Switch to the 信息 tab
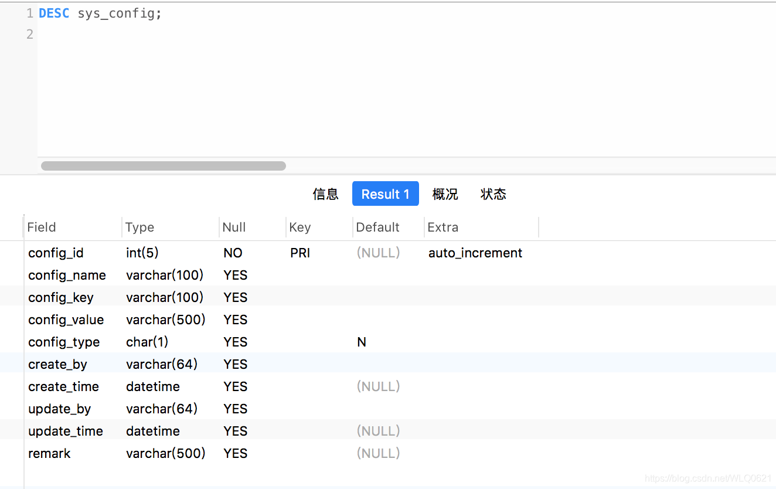 (x=325, y=194)
